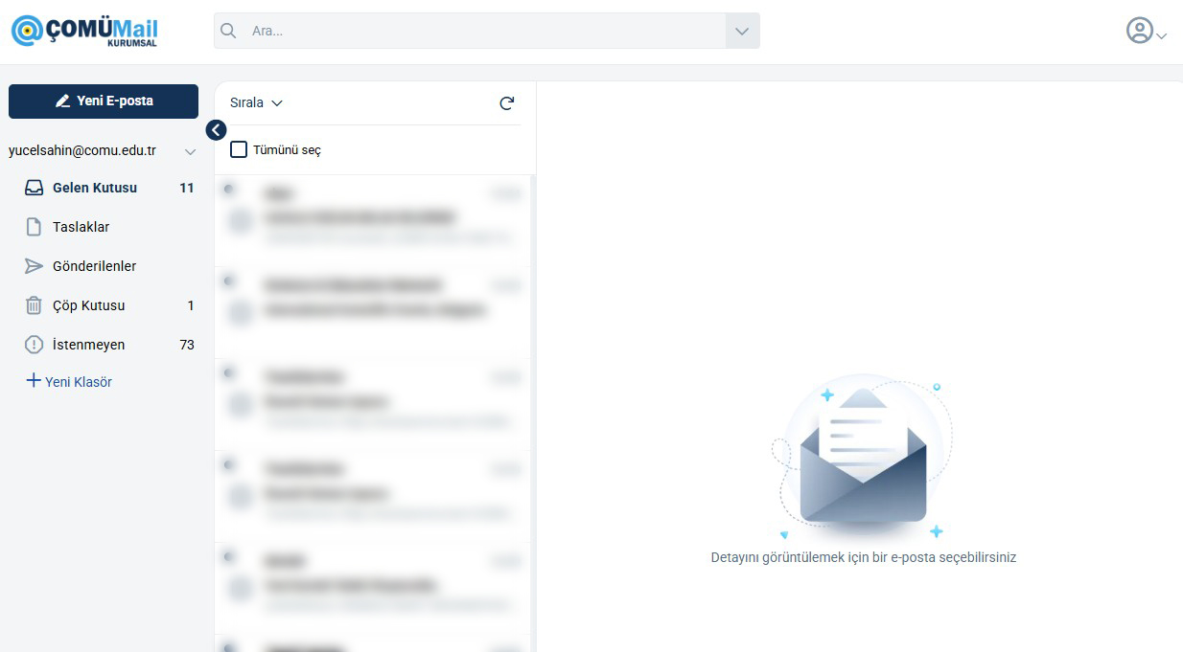Collapse the sidebar with the arrow button

pos(216,130)
